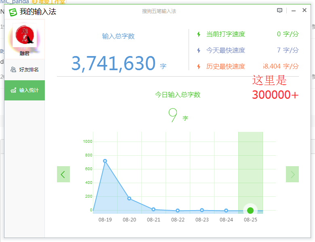The image size is (315, 242).
Task: Close the 我的输入法 window
Action: [x=304, y=10]
